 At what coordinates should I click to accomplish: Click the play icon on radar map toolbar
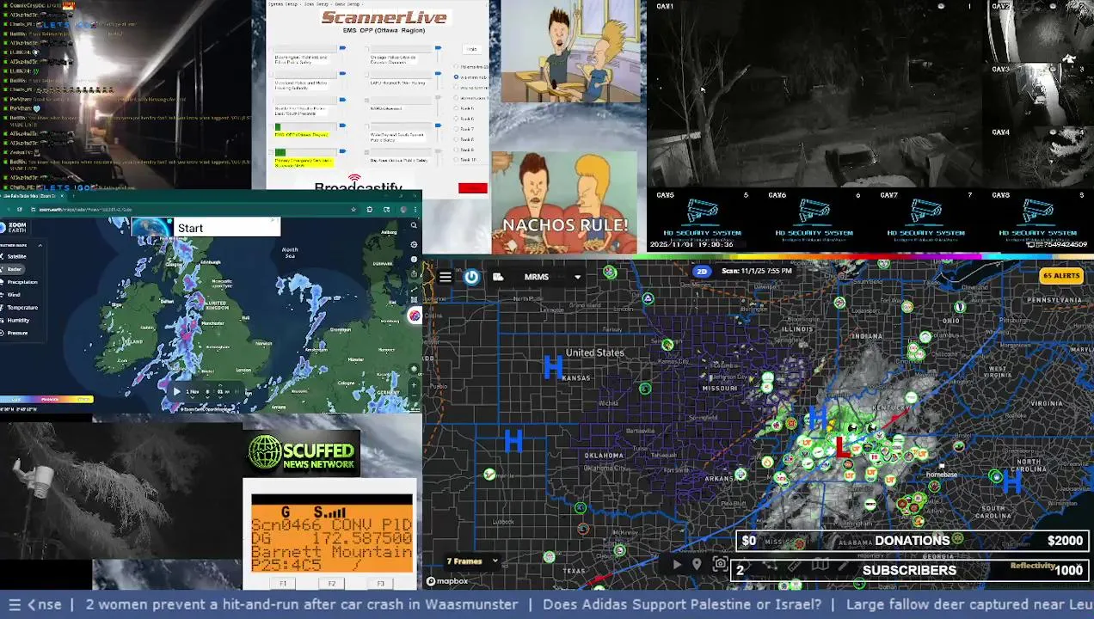coord(677,565)
